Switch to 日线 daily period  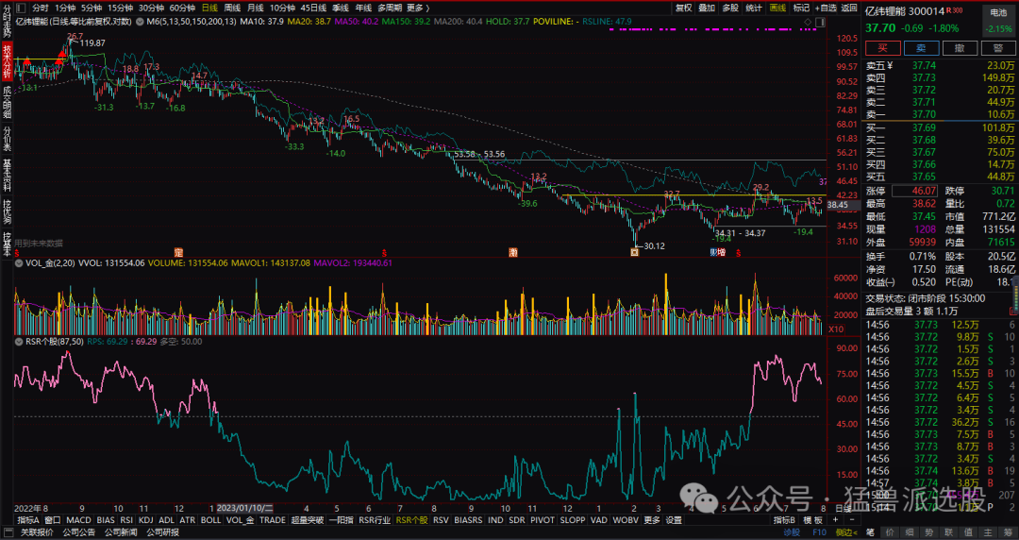tap(209, 8)
